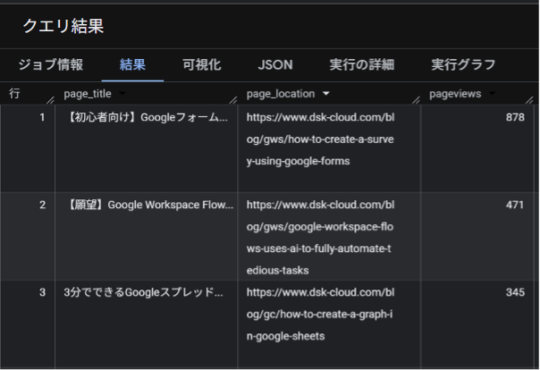Open the JSON tab
Image resolution: width=540 pixels, height=370 pixels.
[275, 64]
